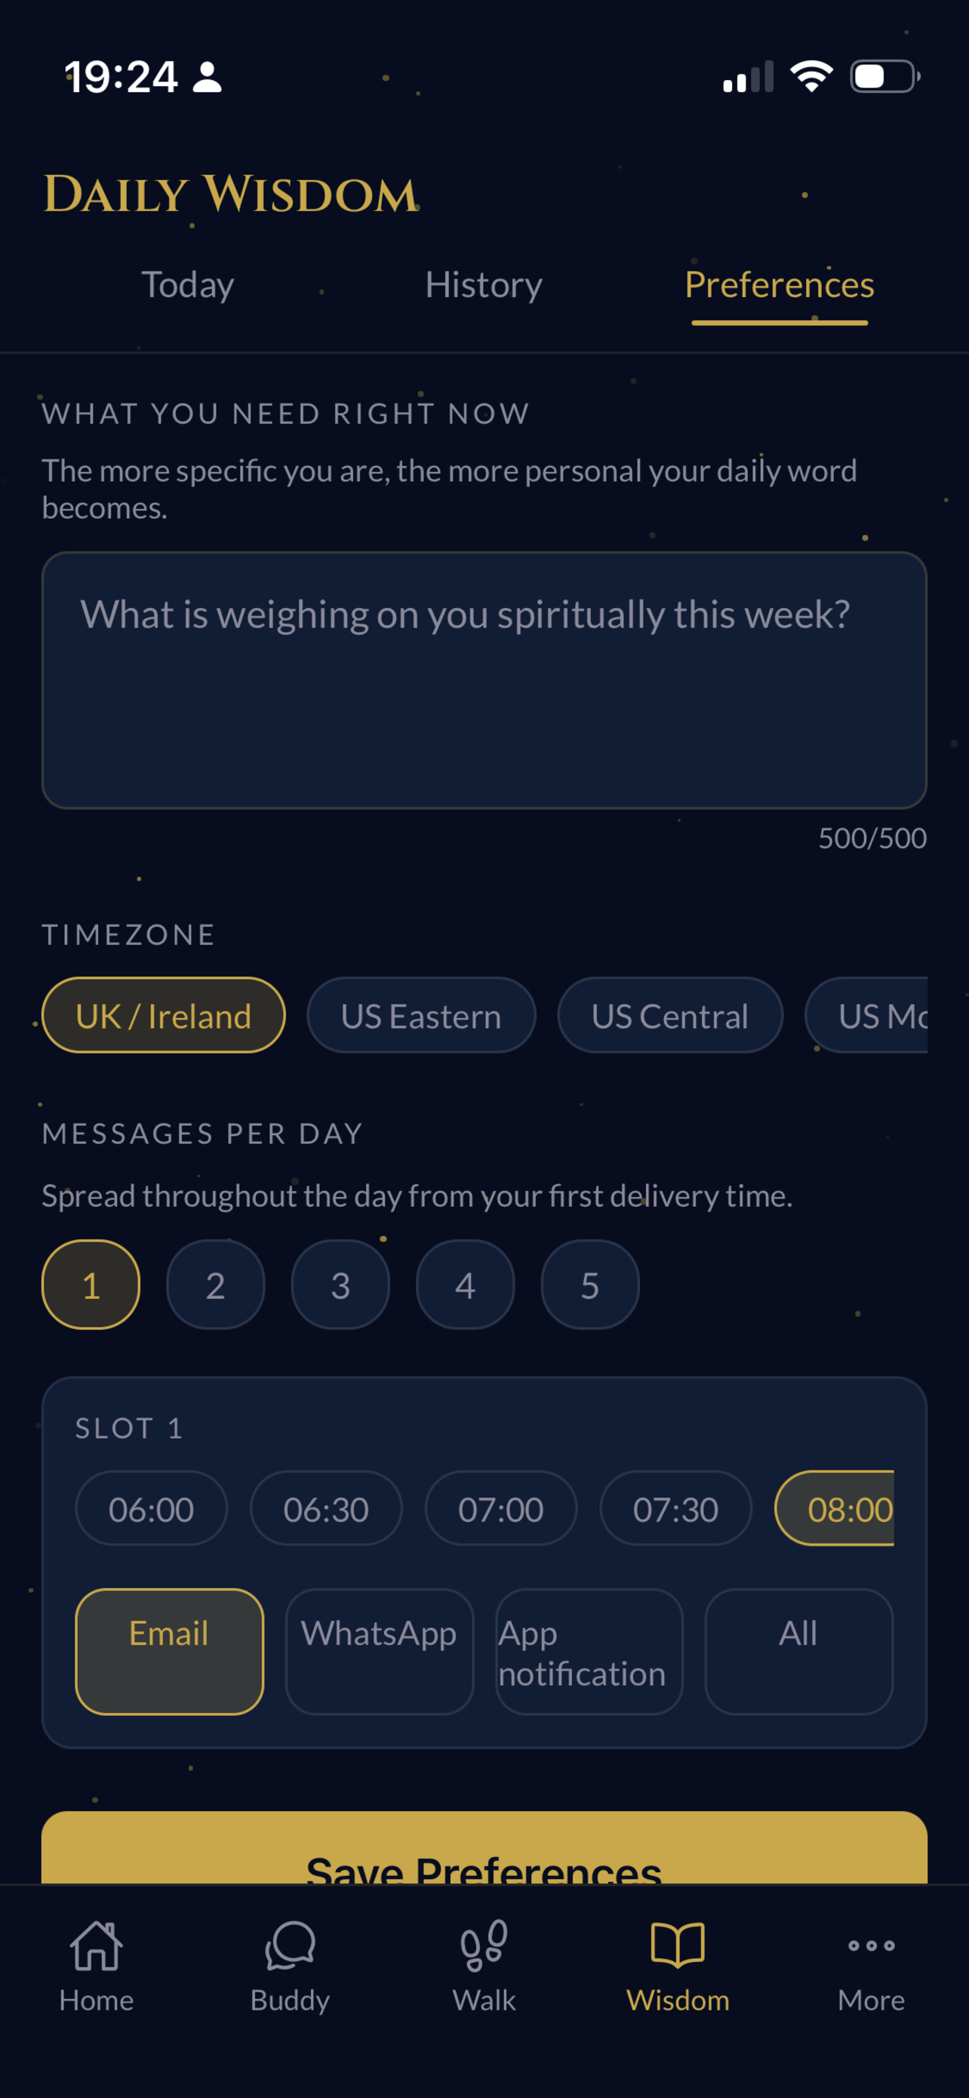Tap the Wi-Fi status icon

pyautogui.click(x=811, y=76)
